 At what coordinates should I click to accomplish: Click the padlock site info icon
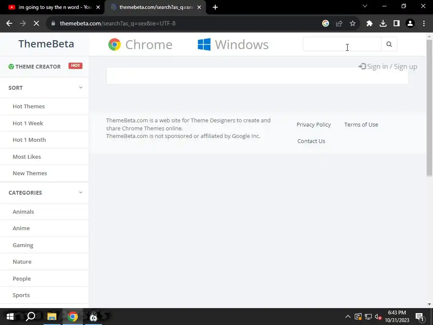[53, 24]
